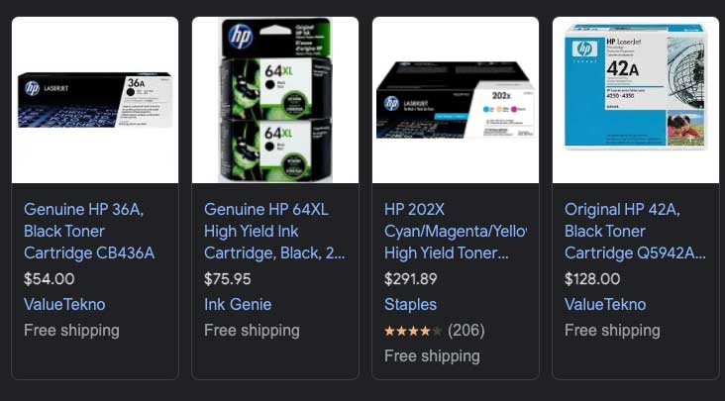Click the four-star rating on Staples listing

tap(413, 331)
